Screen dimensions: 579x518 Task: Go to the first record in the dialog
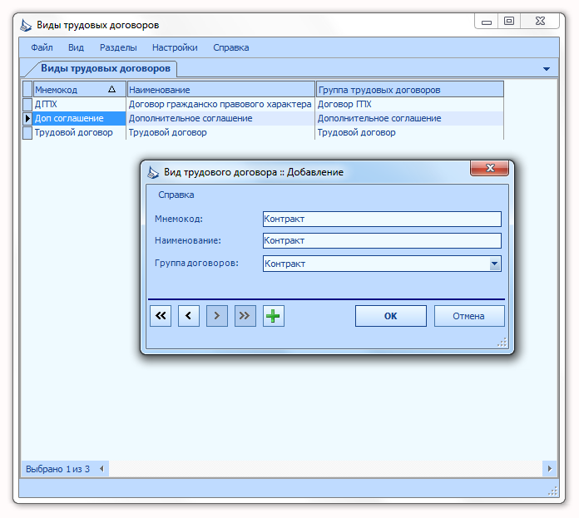[161, 316]
